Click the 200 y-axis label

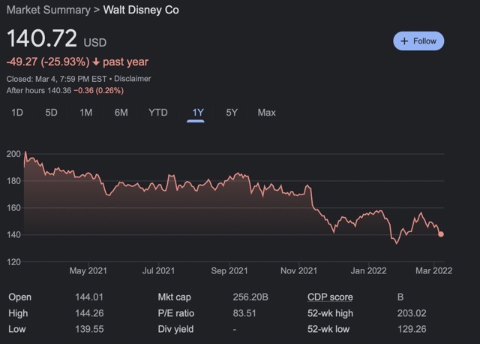13,154
